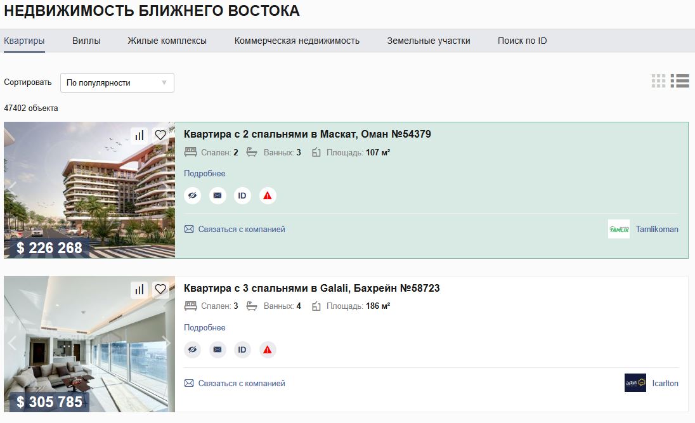
Task: Click the $ 305 785 price label
Action: click(x=49, y=401)
